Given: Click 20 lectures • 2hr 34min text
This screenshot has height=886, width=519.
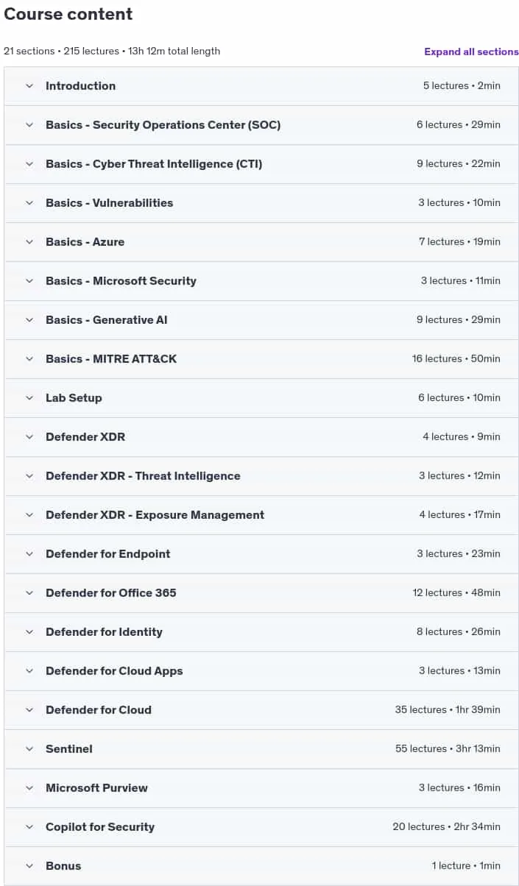Looking at the screenshot, I should [446, 827].
